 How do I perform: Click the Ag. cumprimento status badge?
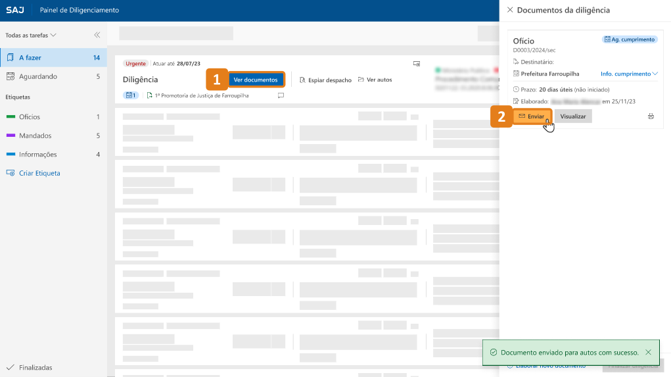(x=629, y=39)
